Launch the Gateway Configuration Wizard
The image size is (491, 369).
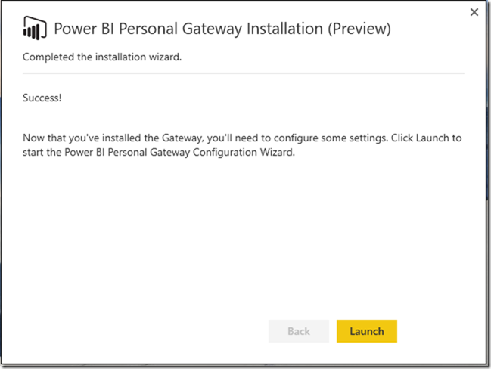pyautogui.click(x=367, y=331)
